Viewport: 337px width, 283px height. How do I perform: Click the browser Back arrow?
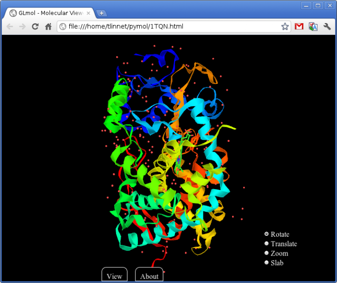pos(9,26)
